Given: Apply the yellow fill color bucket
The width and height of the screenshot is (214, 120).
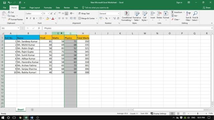Looking at the screenshot, I should (x=47, y=18).
